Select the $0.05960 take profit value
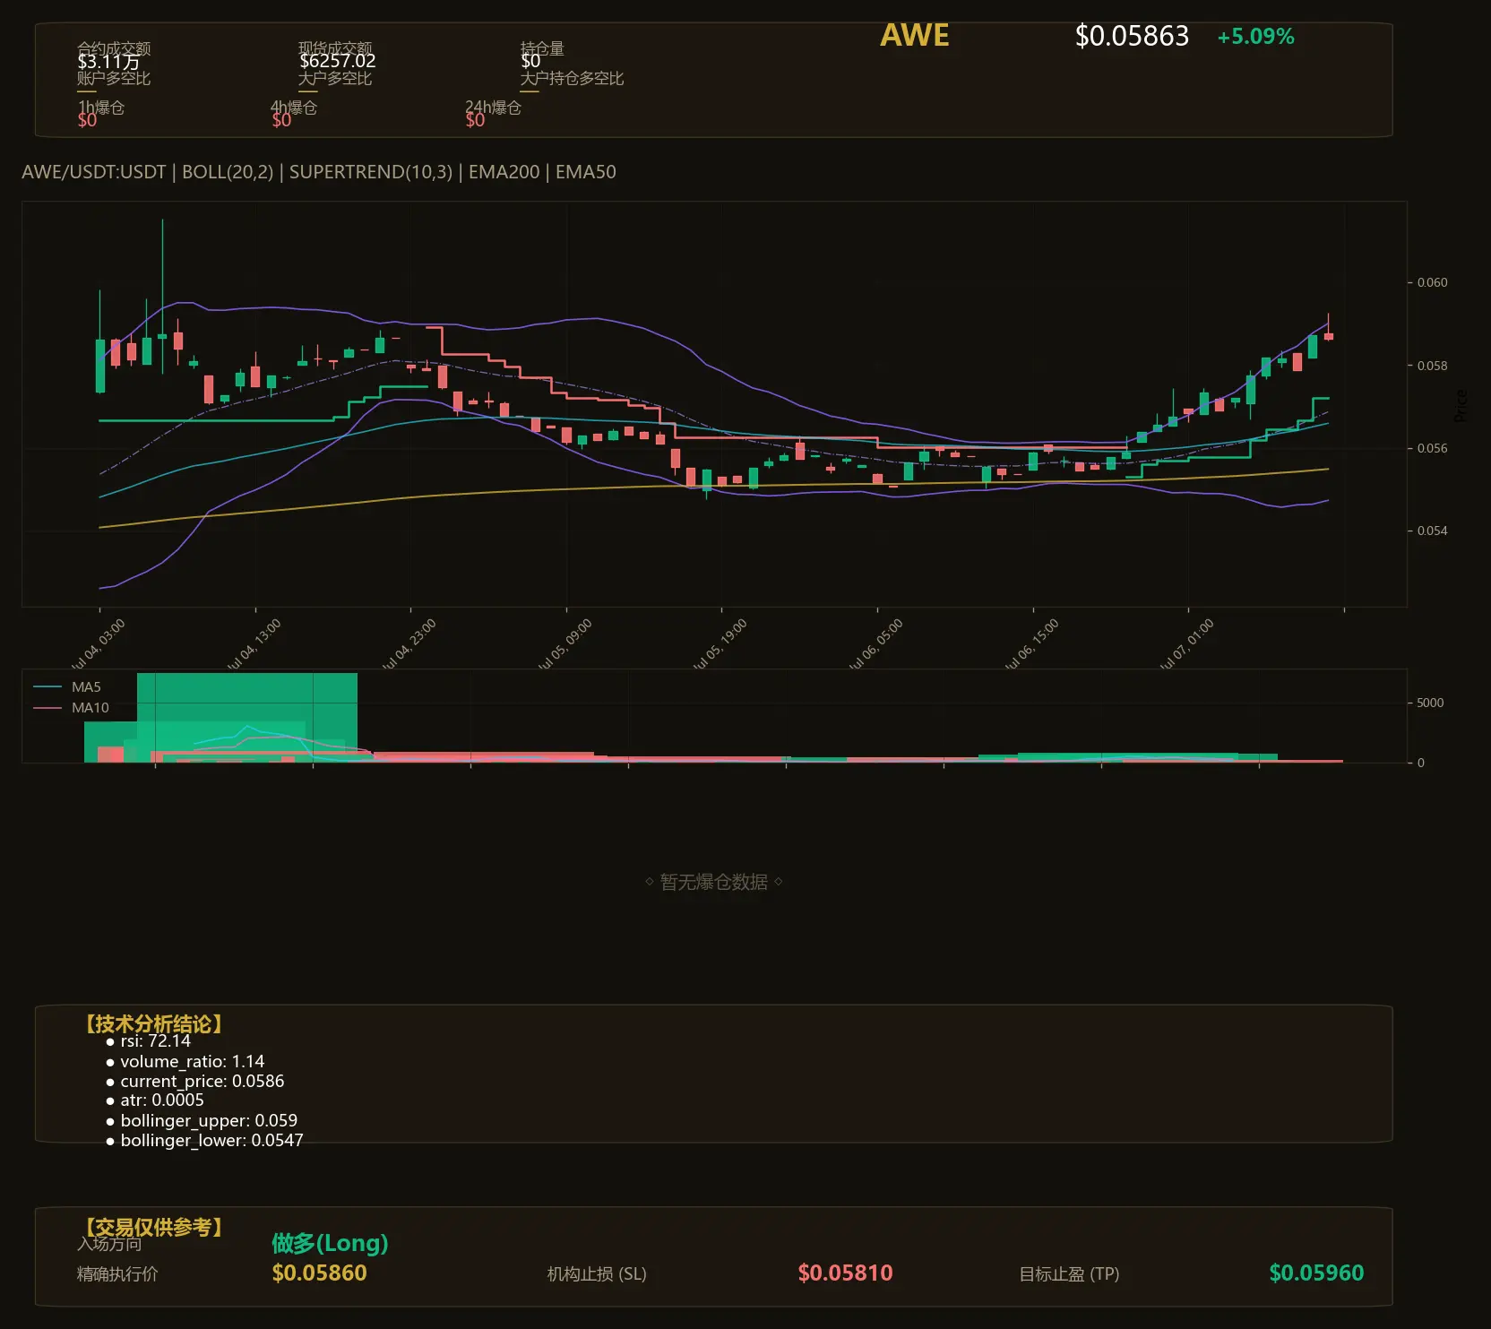The width and height of the screenshot is (1491, 1329). pos(1316,1273)
